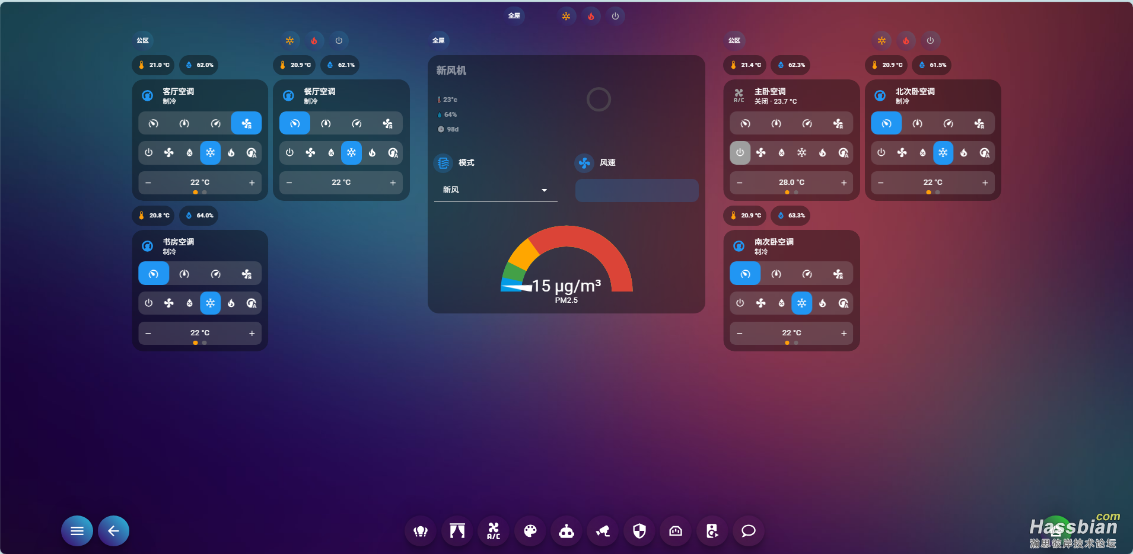The width and height of the screenshot is (1133, 554).
Task: Decrease 南次卧空调 temperature with minus button
Action: click(x=740, y=333)
